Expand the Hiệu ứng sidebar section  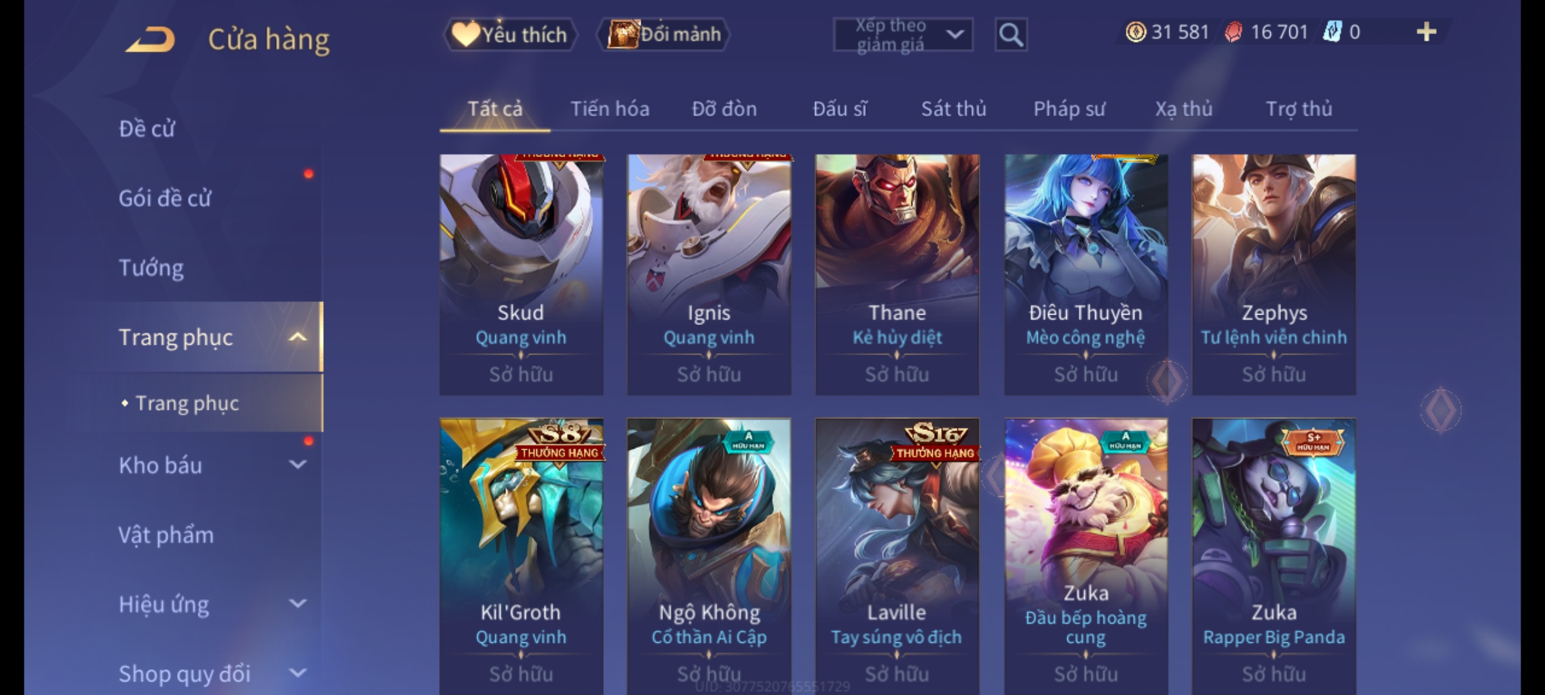point(297,604)
